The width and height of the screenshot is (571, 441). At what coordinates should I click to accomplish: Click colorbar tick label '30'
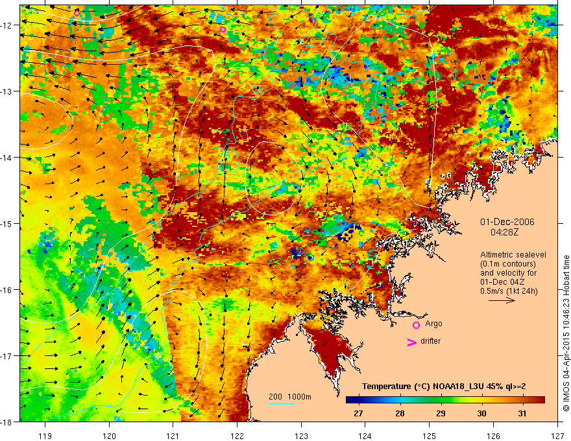tap(481, 413)
